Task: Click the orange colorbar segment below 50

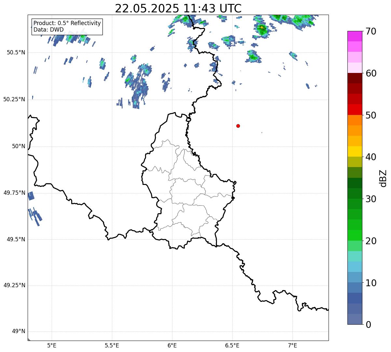Action: [355, 120]
